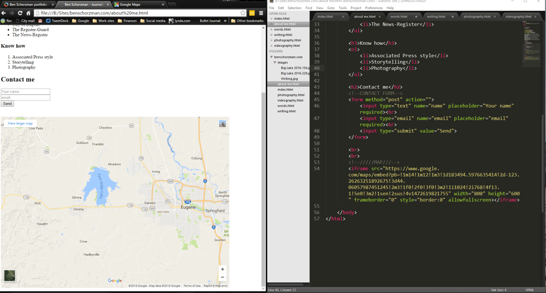Close the Google Maps Chrome tab

coord(163,4)
